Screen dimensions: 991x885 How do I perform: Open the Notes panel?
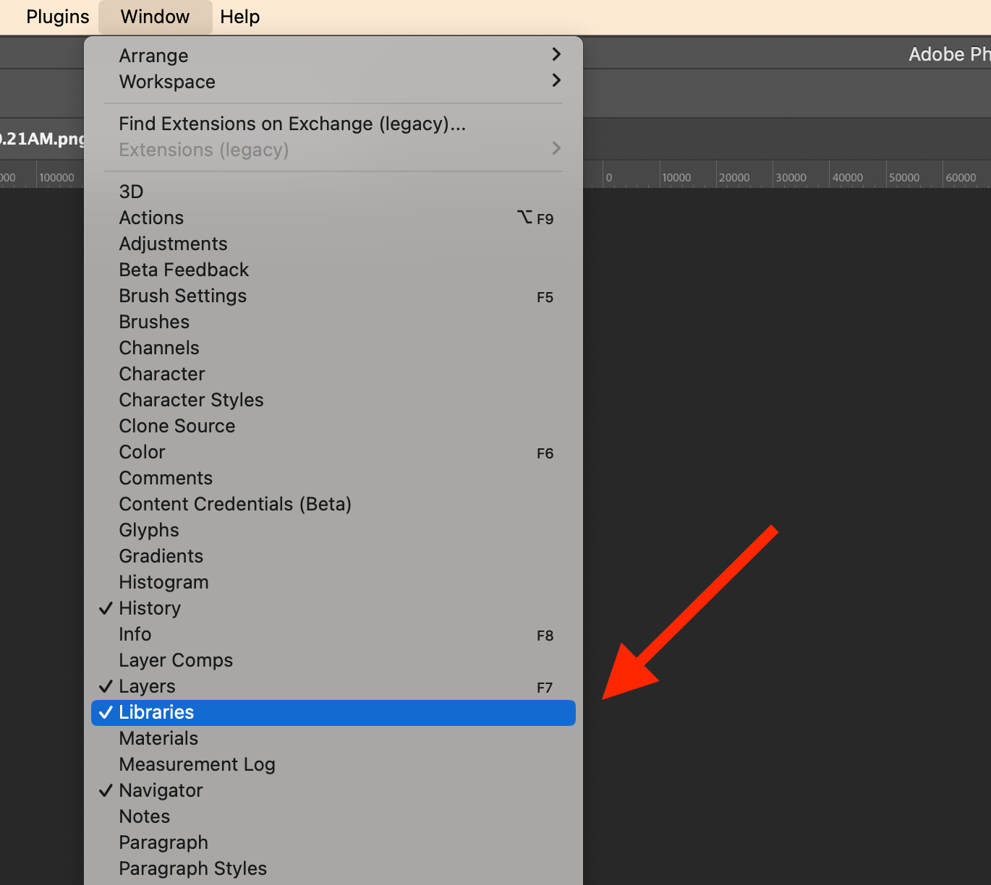pyautogui.click(x=333, y=816)
